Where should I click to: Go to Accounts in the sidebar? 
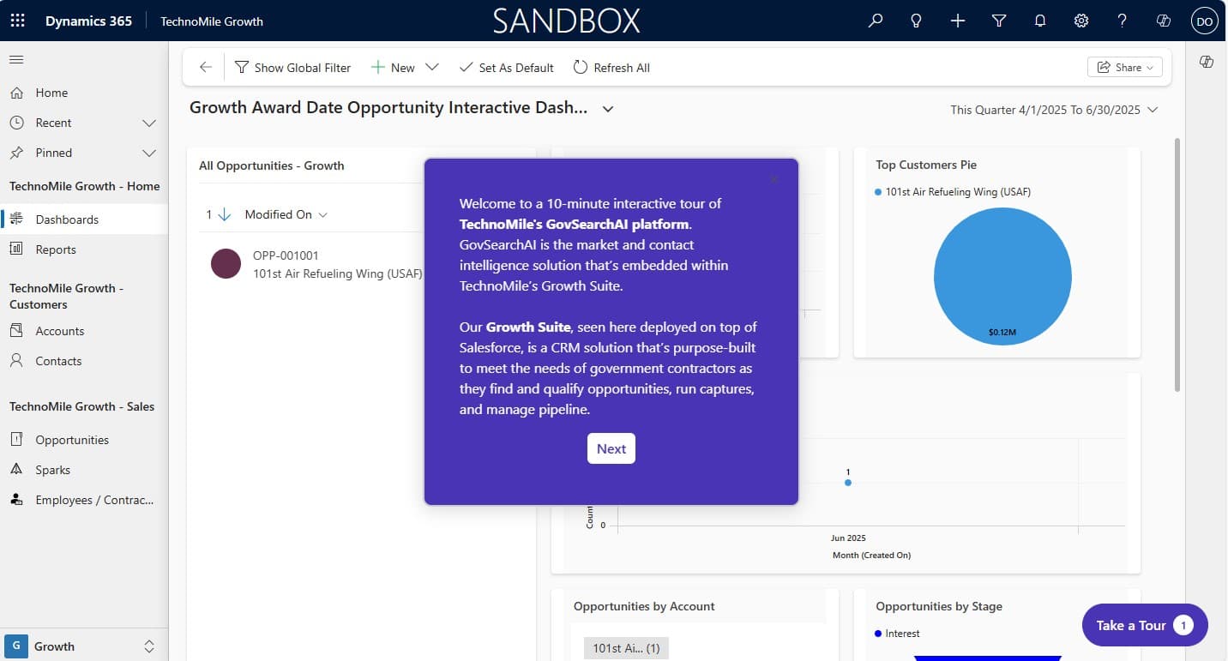pyautogui.click(x=60, y=331)
